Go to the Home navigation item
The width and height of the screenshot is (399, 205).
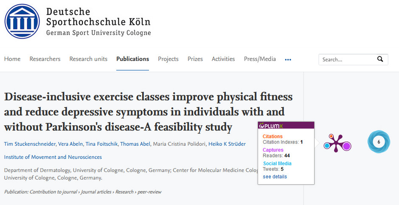point(12,59)
